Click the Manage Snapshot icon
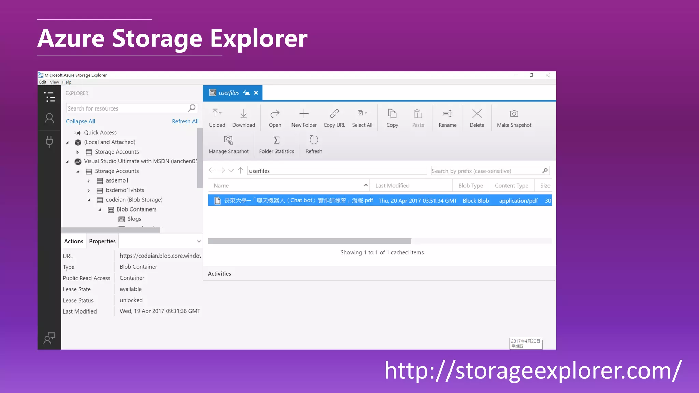This screenshot has width=699, height=393. (x=228, y=140)
